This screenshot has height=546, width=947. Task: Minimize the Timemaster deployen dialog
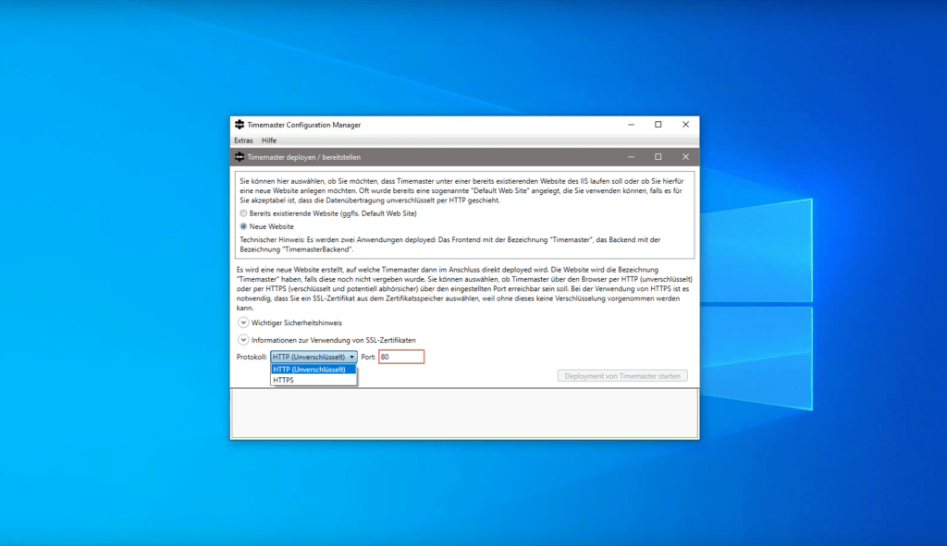pos(631,157)
